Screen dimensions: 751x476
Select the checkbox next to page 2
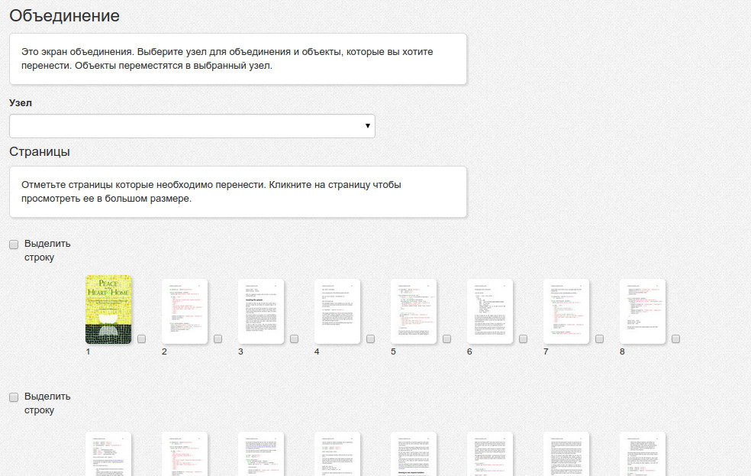coord(218,339)
